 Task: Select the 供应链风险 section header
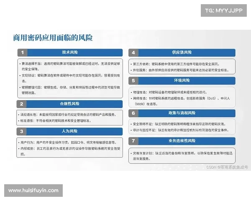point(182,53)
